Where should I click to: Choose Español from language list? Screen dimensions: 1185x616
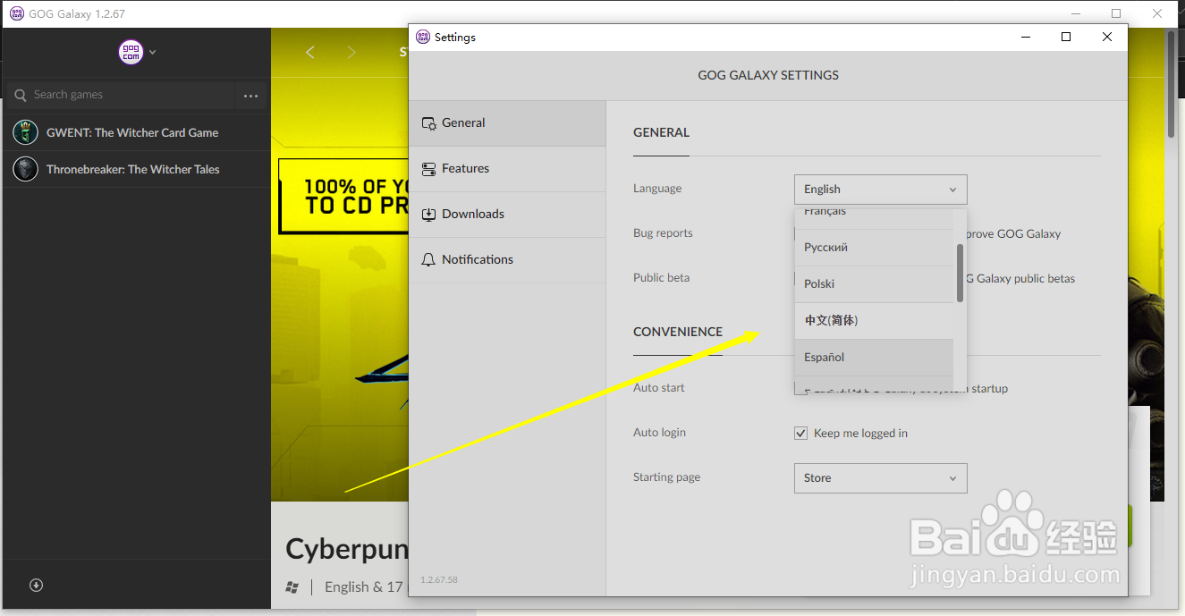pos(874,358)
